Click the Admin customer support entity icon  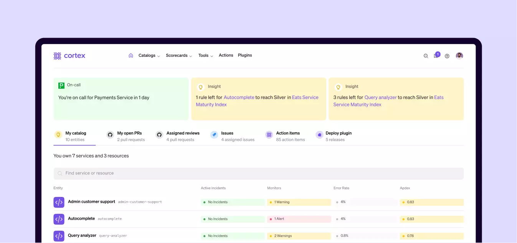tap(59, 202)
